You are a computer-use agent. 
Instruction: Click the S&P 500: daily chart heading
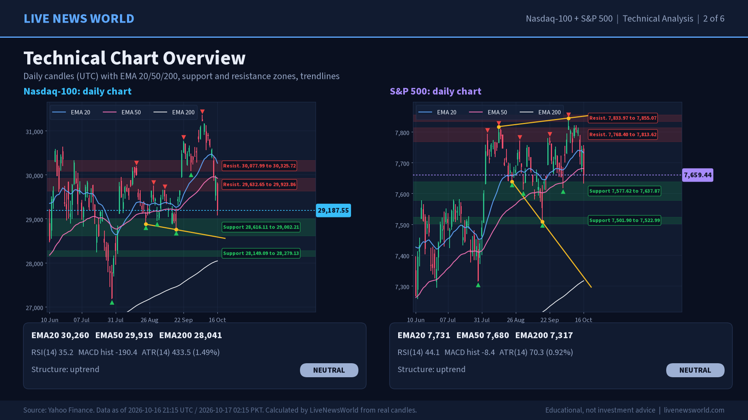pos(436,91)
